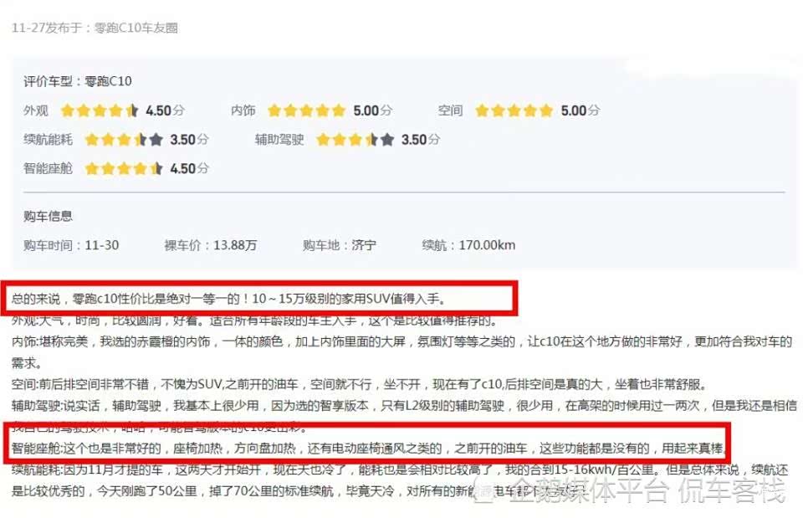Screen dimensions: 803x518
Task: Select the 评价车型 零跑C10 label
Action: pos(77,81)
